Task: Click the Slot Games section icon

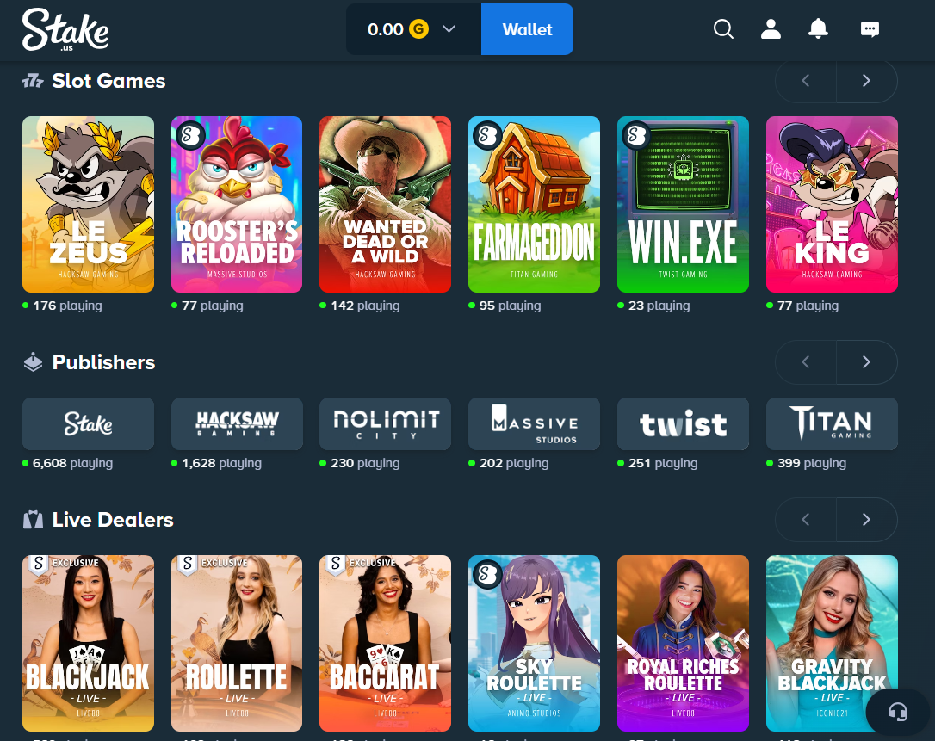Action: pyautogui.click(x=32, y=80)
